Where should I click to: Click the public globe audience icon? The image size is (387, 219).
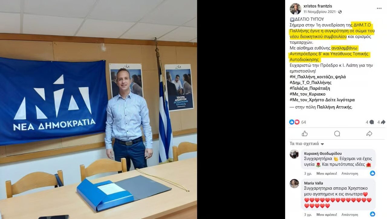pyautogui.click(x=340, y=12)
